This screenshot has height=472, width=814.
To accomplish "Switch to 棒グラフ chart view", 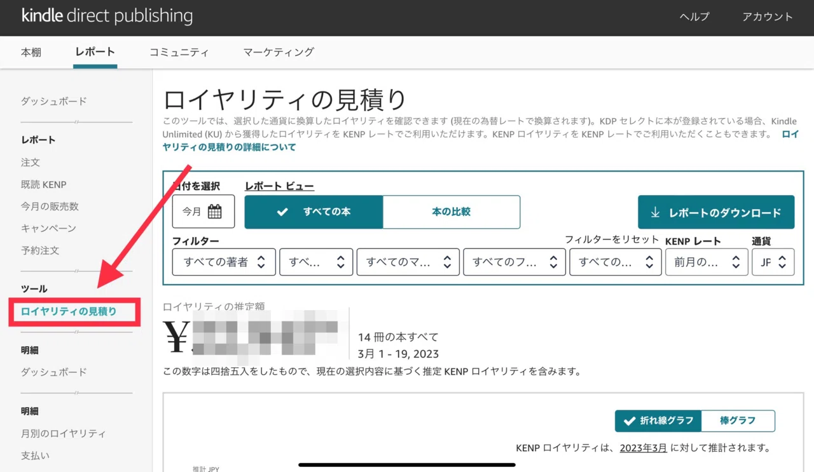I will (738, 421).
